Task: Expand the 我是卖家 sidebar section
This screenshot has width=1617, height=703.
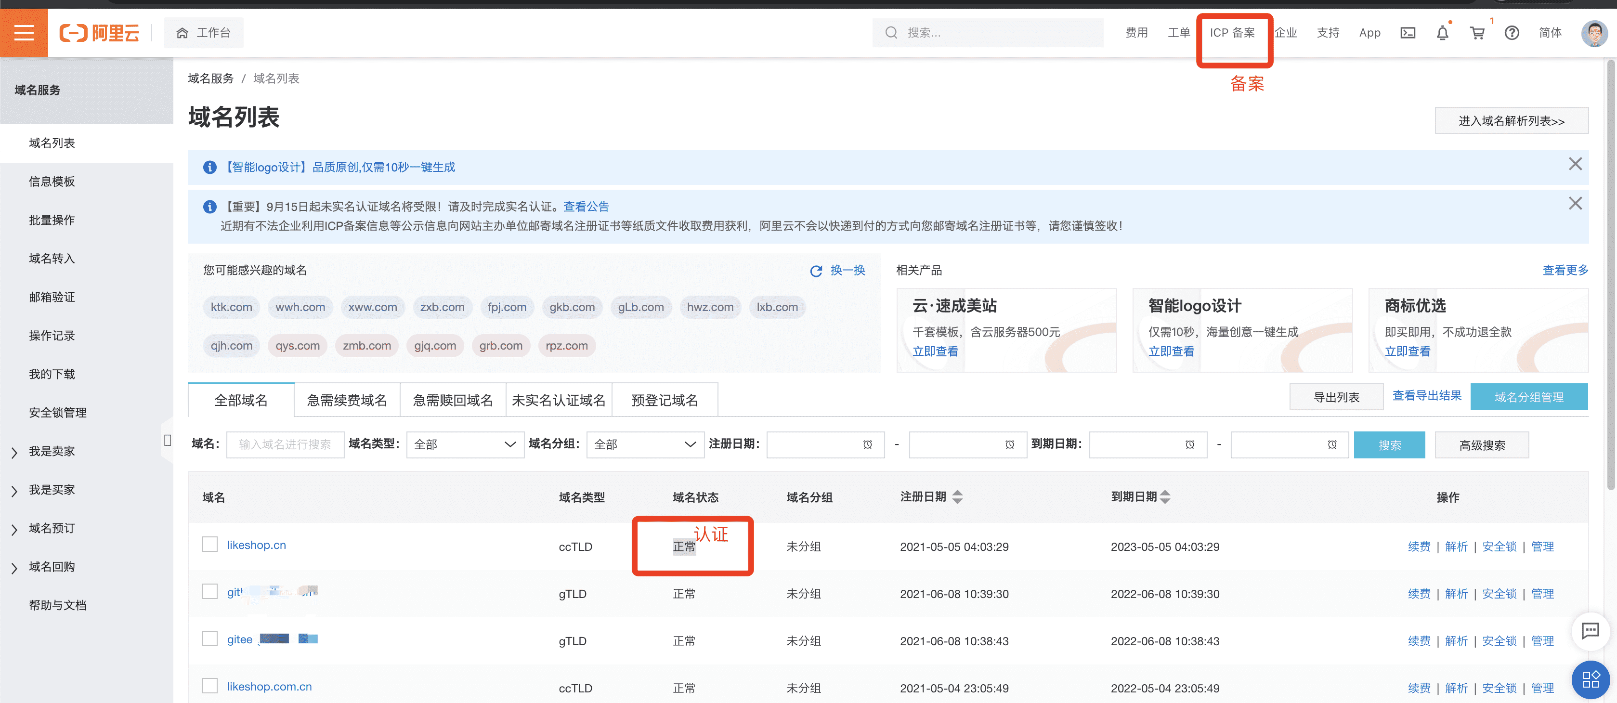Action: (52, 451)
